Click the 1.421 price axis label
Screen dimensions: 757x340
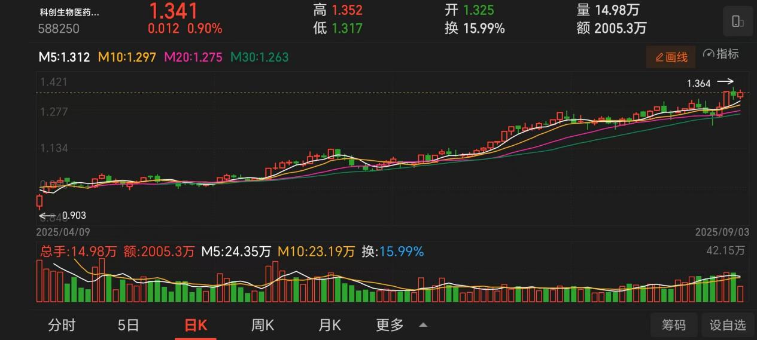pyautogui.click(x=53, y=82)
